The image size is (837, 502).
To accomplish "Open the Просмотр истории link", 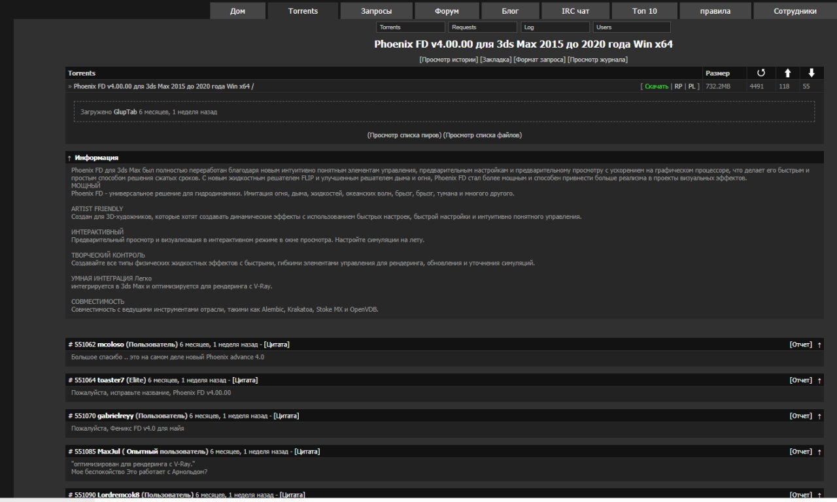I will pos(449,59).
